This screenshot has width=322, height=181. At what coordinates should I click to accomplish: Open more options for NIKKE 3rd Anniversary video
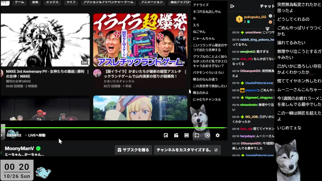click(88, 72)
